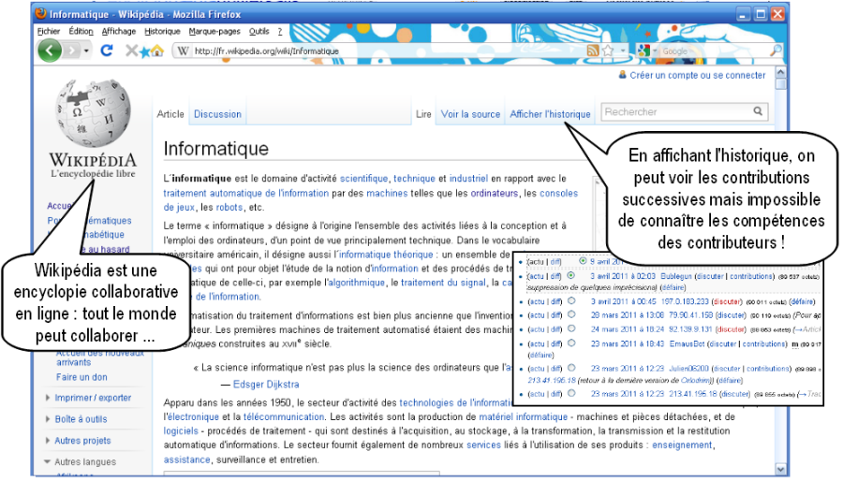843x481 pixels.
Task: Open the Outils menu
Action: pyautogui.click(x=259, y=31)
